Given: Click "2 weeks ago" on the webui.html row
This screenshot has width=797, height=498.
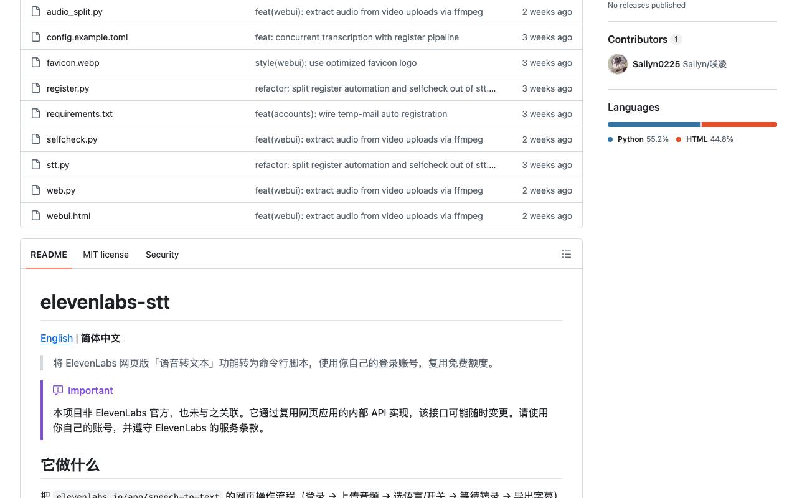Looking at the screenshot, I should (547, 216).
